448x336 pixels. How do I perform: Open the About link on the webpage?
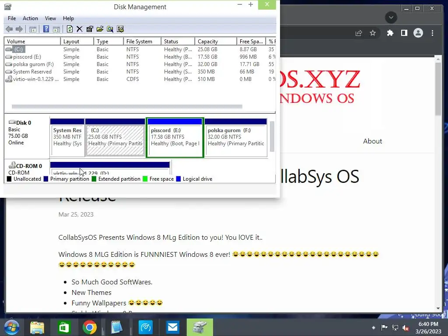tap(372, 141)
